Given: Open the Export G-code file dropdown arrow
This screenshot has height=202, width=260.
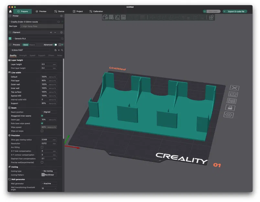Looking at the screenshot, I should [224, 11].
